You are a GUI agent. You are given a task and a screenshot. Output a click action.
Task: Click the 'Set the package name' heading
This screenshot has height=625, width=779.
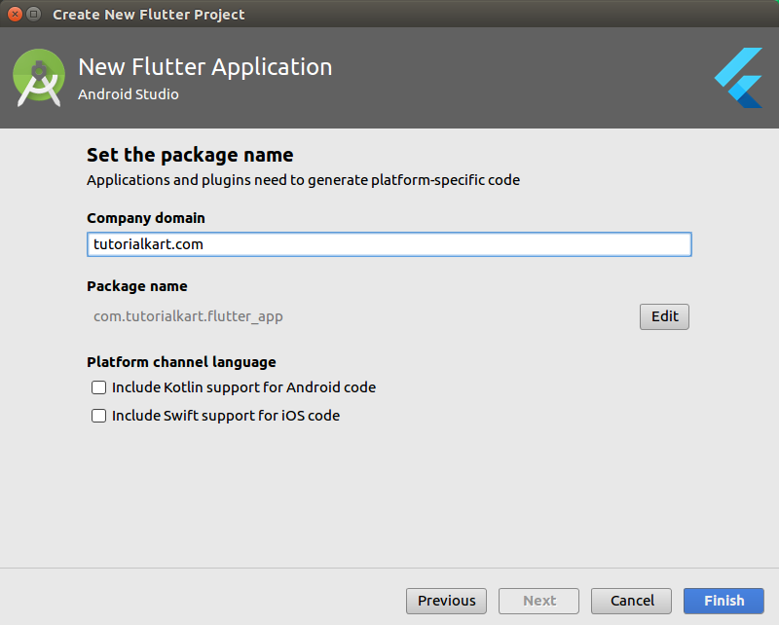[x=190, y=155]
